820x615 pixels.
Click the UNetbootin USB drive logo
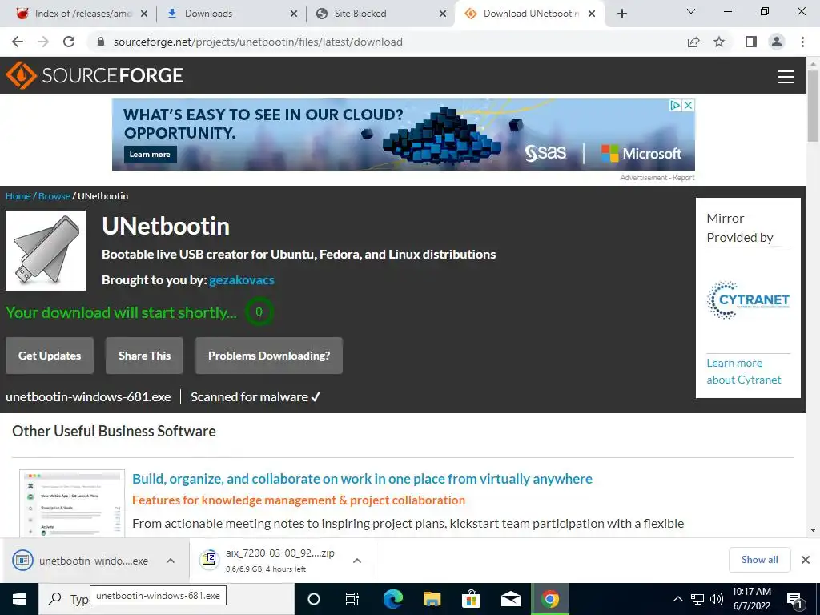46,251
